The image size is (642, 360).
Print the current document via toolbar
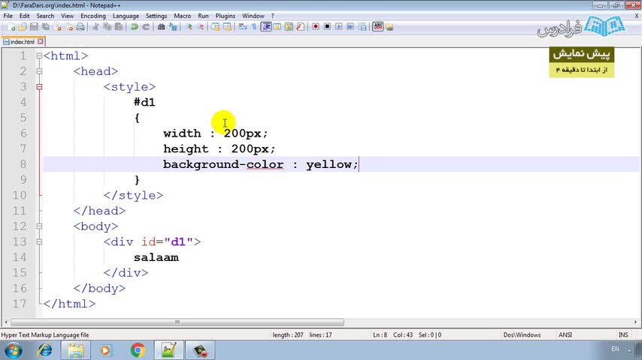80,27
